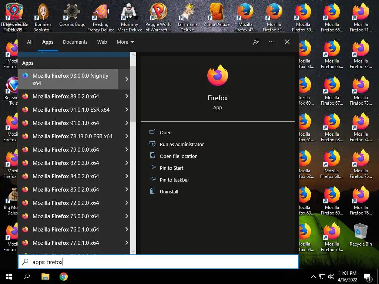Click scroll down arrow in results list
Viewport: 379px width, 284px height.
(x=133, y=251)
